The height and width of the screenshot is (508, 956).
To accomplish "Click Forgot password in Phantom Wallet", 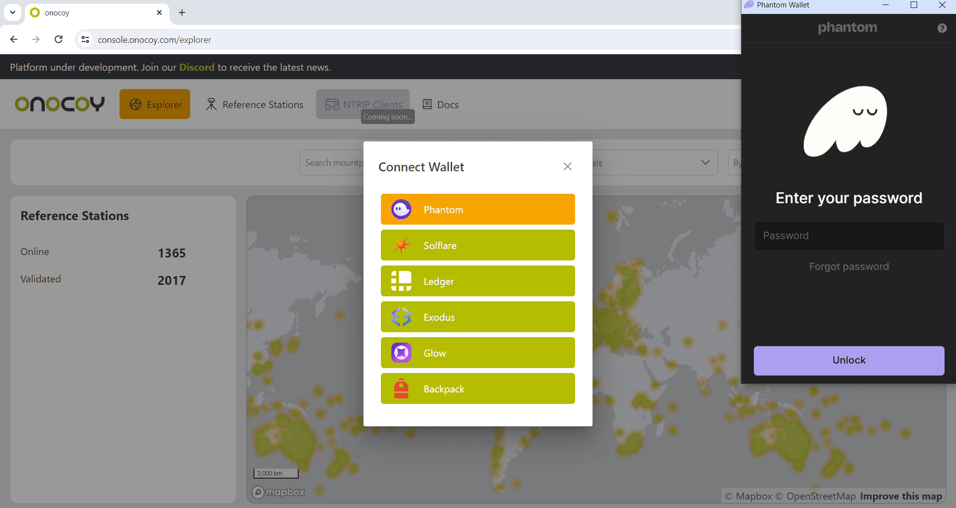I will [x=849, y=266].
